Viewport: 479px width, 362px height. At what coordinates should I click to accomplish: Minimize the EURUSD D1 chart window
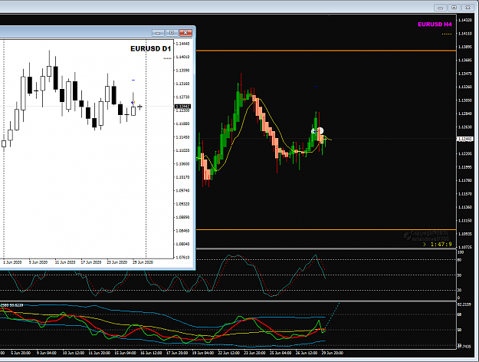pyautogui.click(x=158, y=33)
